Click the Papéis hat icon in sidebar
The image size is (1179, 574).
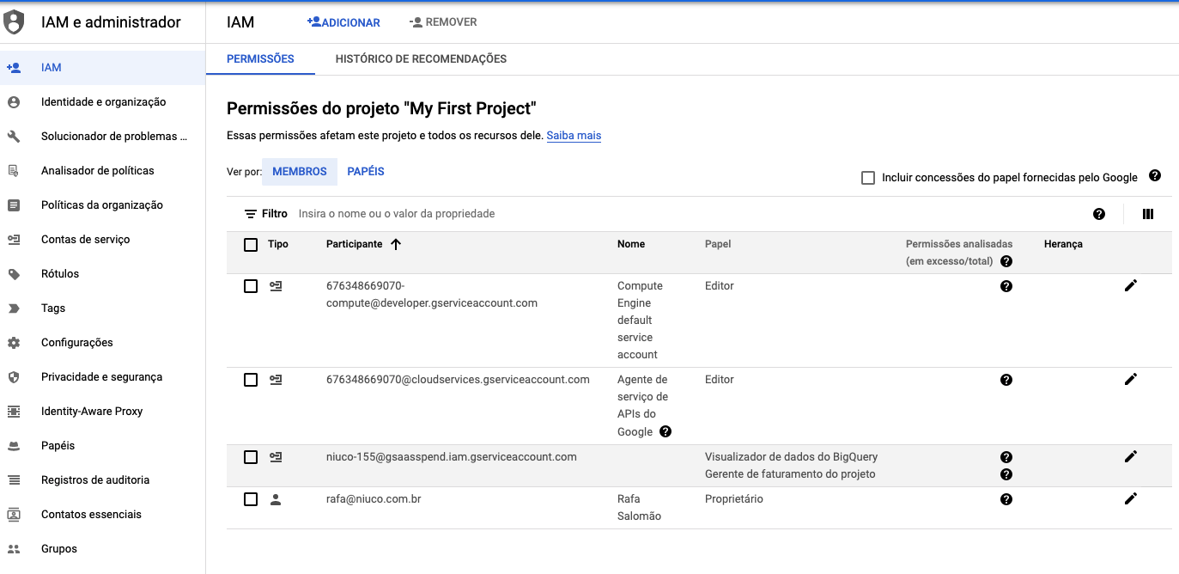click(14, 446)
